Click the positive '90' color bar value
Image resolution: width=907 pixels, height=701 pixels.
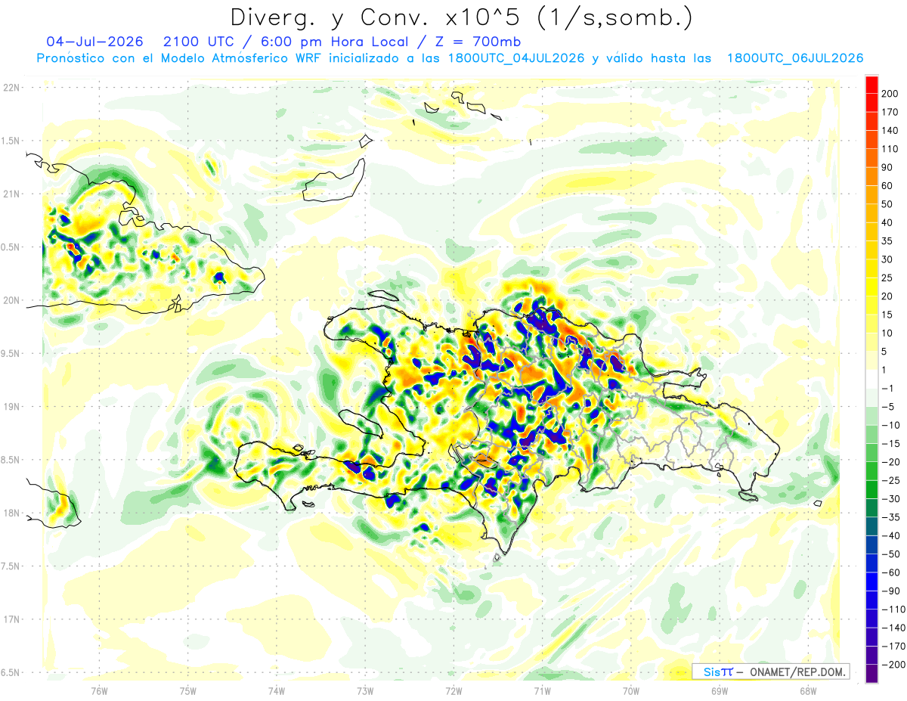[887, 167]
